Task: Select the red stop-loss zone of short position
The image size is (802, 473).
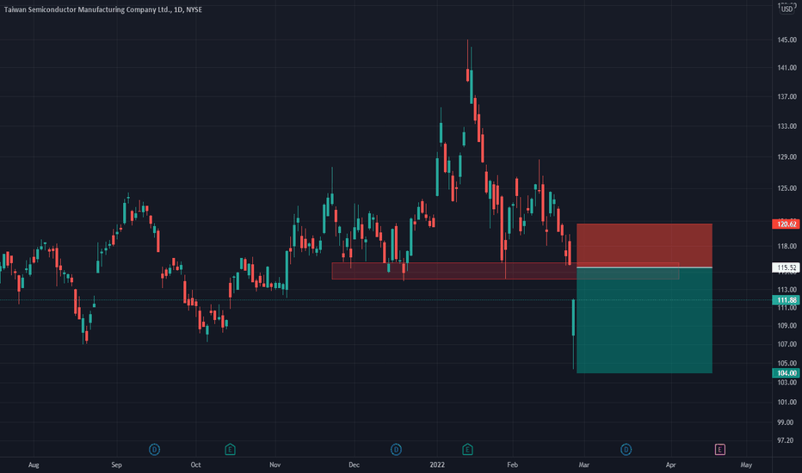Action: 644,245
